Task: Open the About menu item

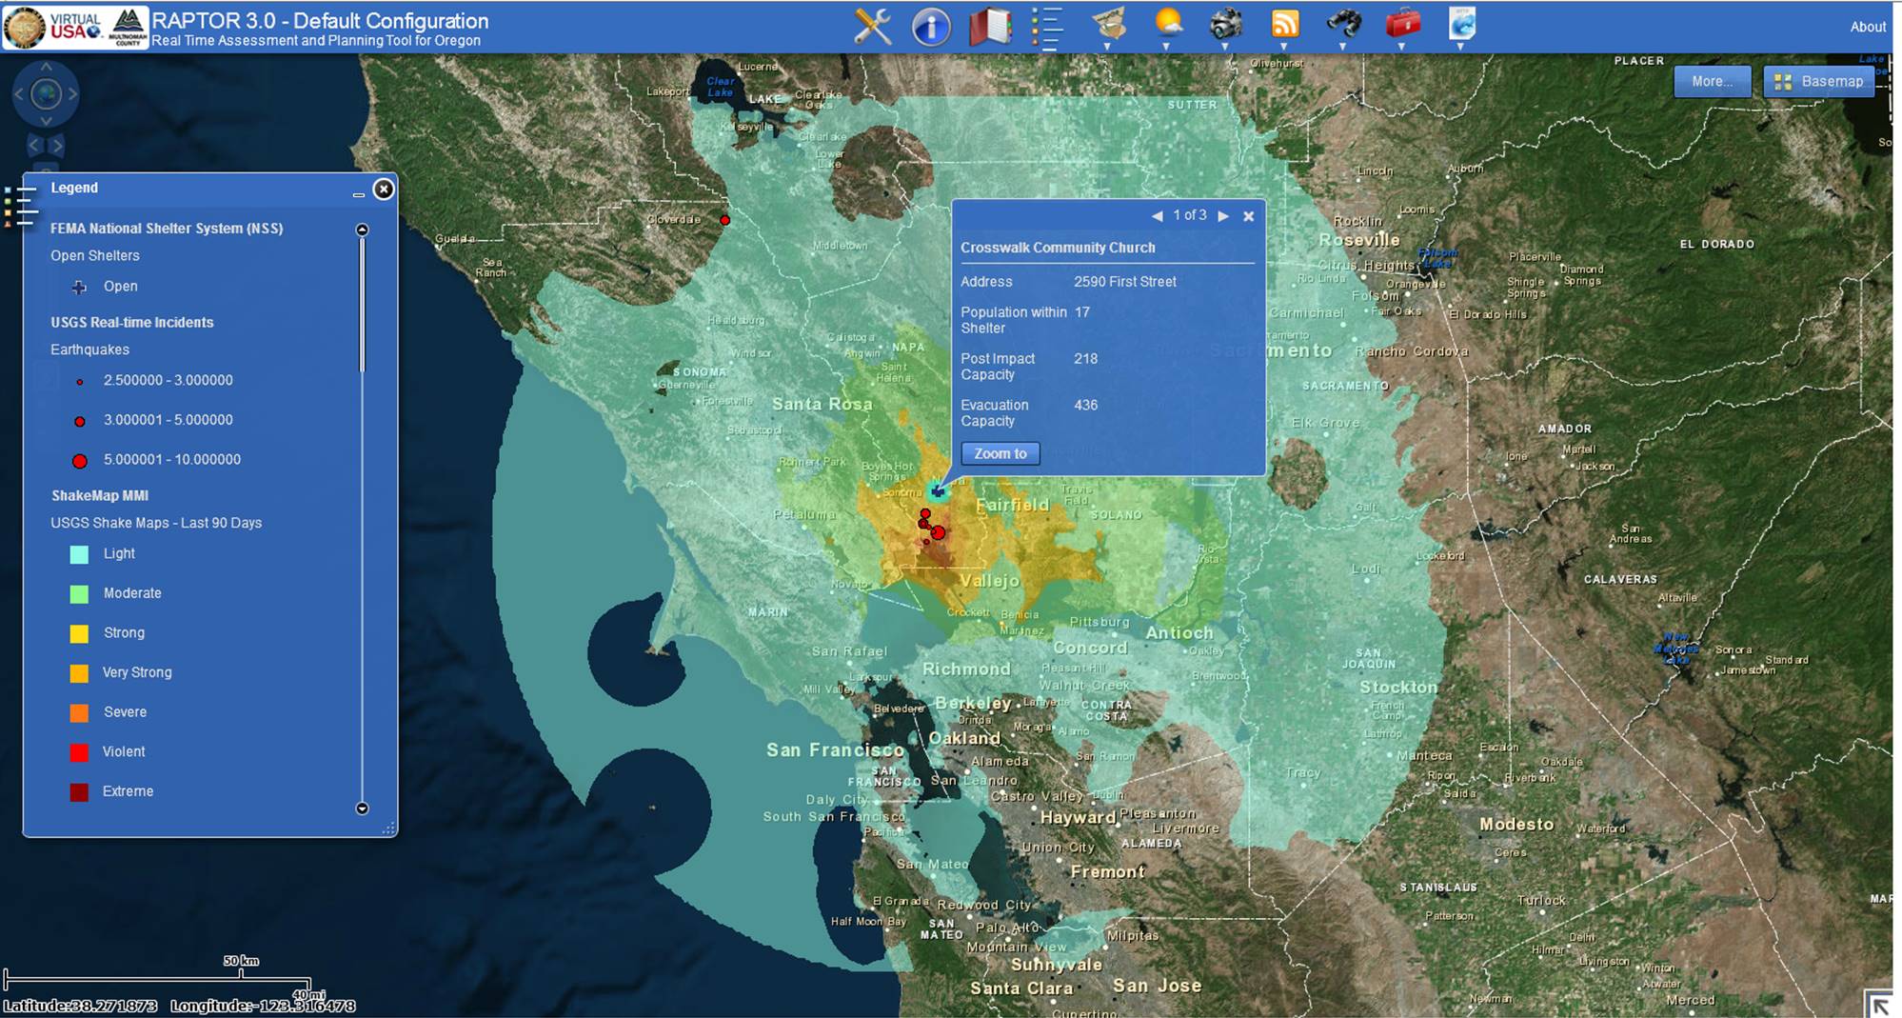Action: coord(1867,27)
